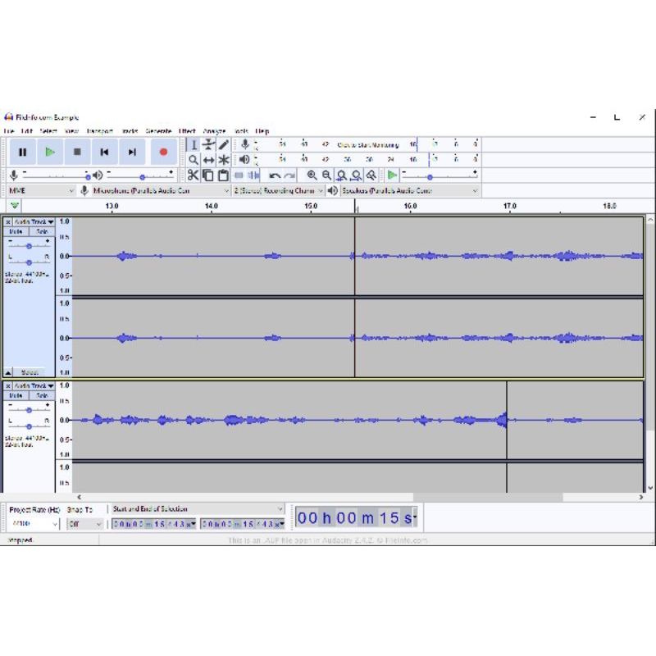Click the Silence audio icon
The height and width of the screenshot is (656, 656).
[253, 175]
